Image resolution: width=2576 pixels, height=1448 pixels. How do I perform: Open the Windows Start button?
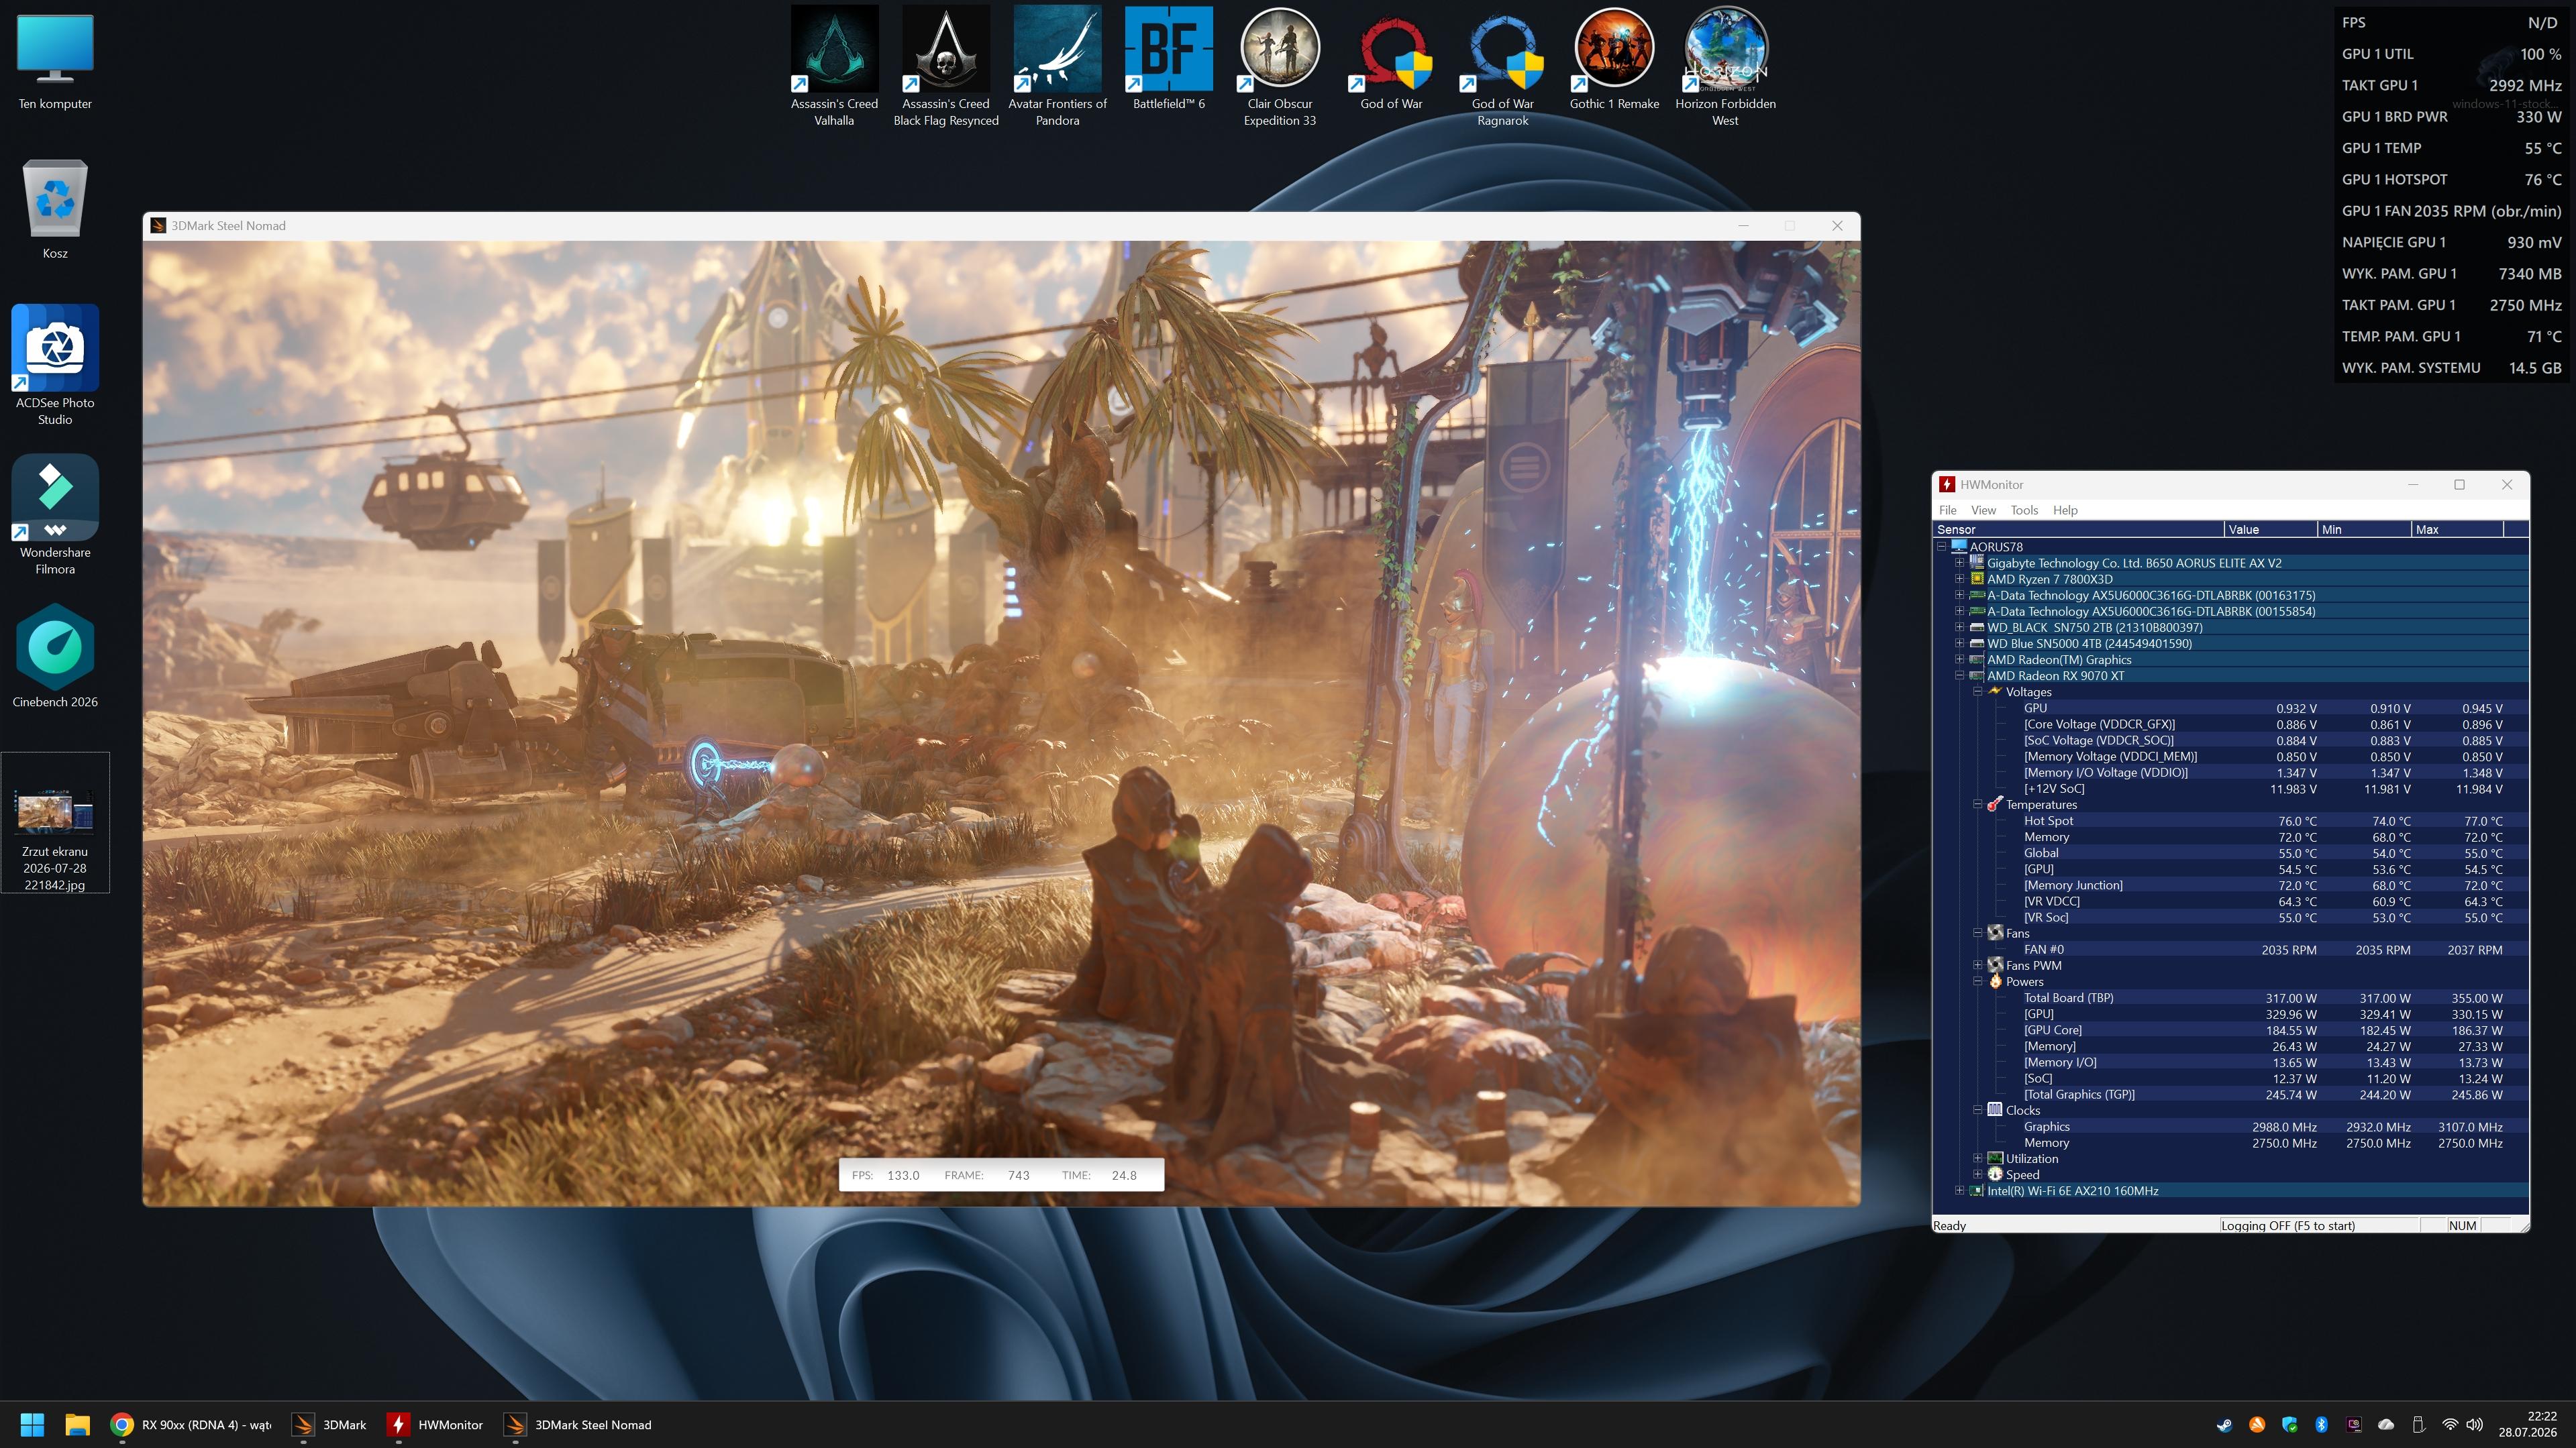point(32,1424)
